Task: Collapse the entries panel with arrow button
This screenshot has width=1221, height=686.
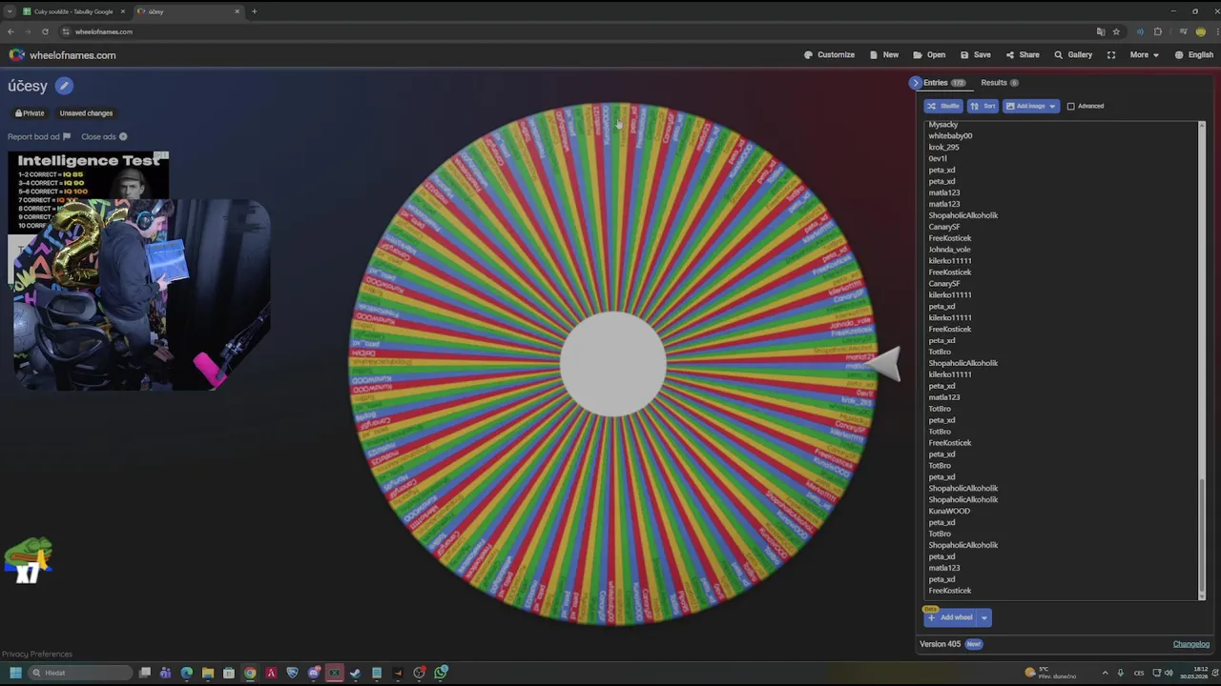Action: click(916, 83)
